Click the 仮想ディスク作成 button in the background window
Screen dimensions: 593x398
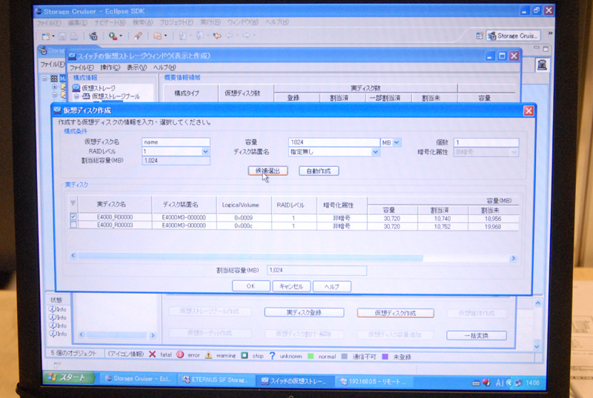[395, 313]
